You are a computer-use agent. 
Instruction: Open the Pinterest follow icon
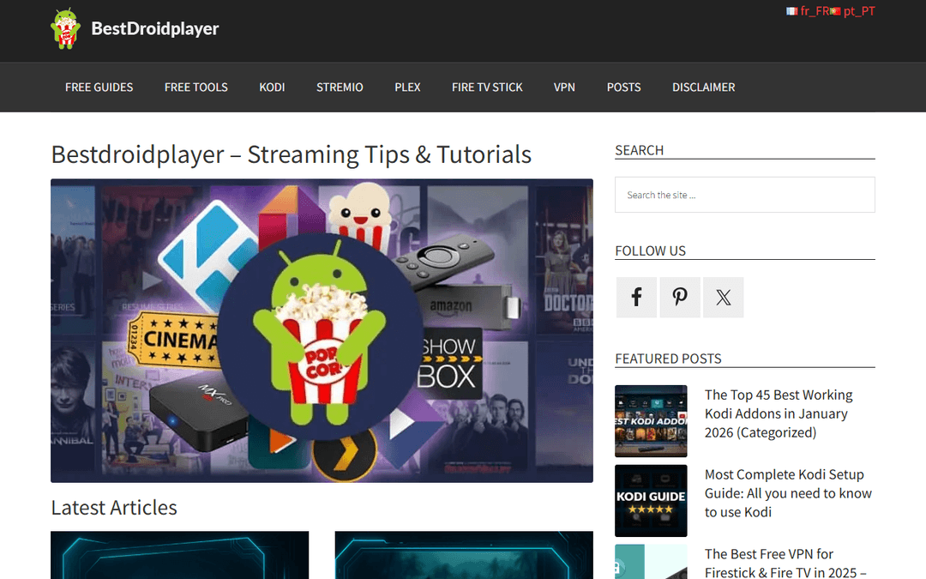pos(680,297)
